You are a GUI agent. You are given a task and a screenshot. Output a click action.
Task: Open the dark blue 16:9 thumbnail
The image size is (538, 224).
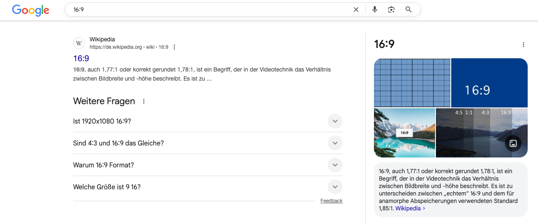pos(489,83)
